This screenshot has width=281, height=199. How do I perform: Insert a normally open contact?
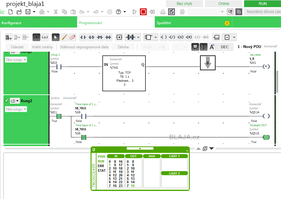click(83, 37)
